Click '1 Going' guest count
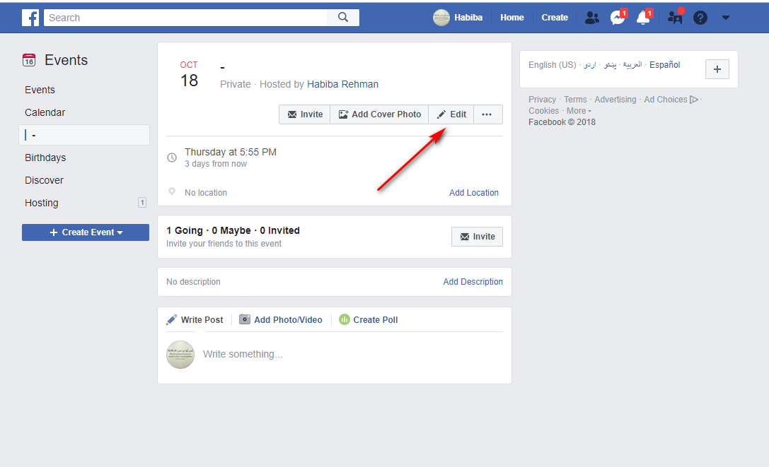The image size is (769, 467). click(x=185, y=230)
